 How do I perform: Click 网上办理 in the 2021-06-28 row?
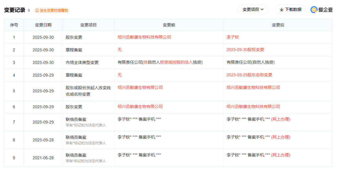(281, 155)
